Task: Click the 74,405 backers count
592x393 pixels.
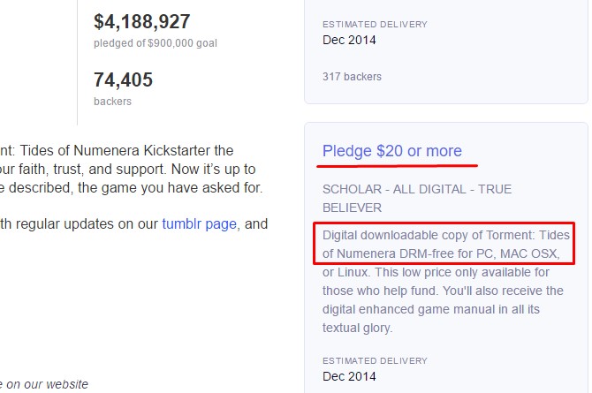Action: [x=123, y=79]
